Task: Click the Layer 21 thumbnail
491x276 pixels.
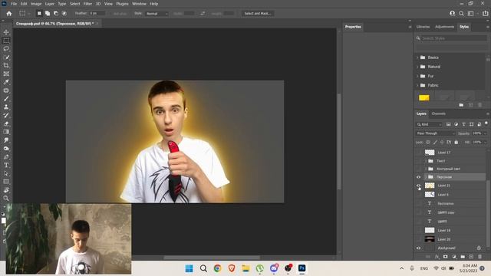Action: pos(430,186)
